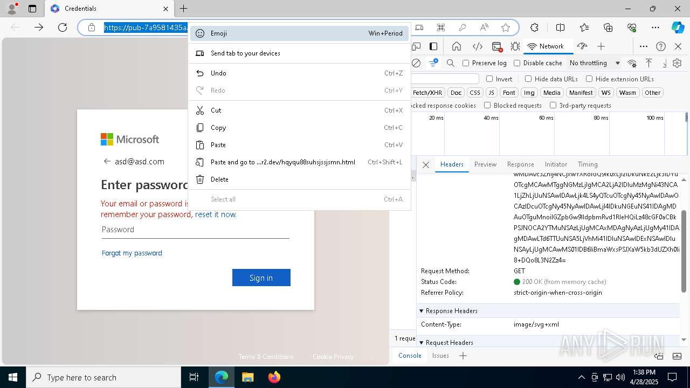
Task: Click back arrow beside asd@asd.com
Action: 107,161
